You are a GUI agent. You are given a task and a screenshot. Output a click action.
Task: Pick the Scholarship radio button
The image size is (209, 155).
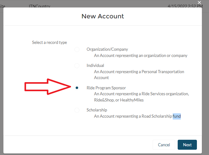[77, 110]
